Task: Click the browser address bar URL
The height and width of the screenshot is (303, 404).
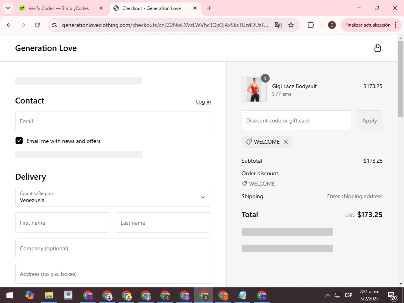Action: pos(165,25)
